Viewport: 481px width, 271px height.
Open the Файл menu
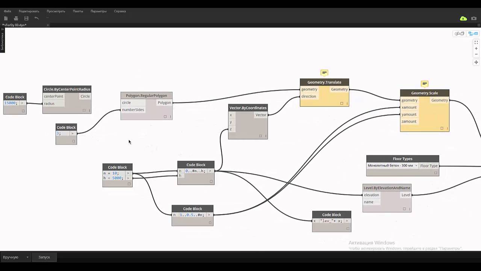pos(8,11)
